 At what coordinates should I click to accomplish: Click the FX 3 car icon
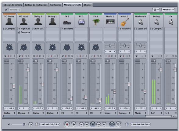[81, 22]
